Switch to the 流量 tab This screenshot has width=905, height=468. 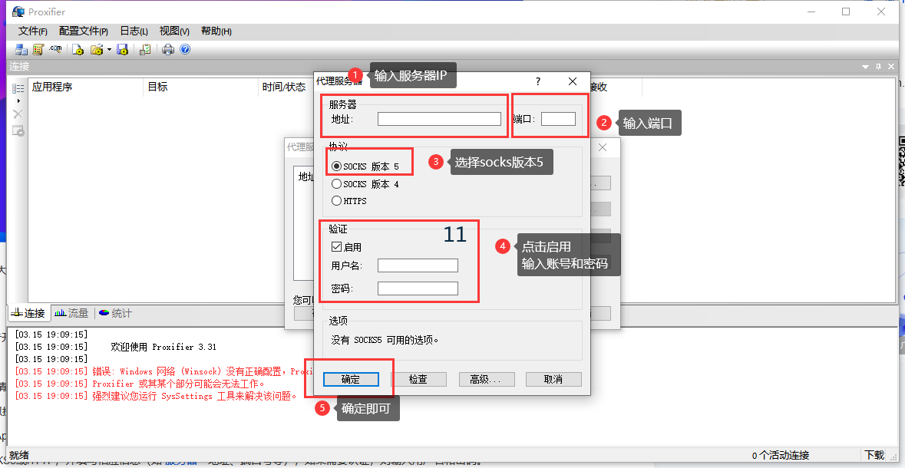pos(71,313)
